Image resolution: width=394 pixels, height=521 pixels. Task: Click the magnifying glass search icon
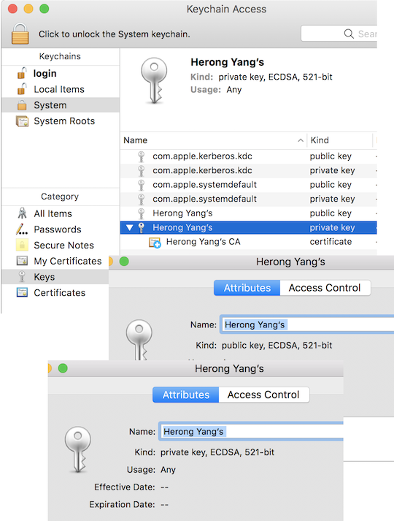coord(349,34)
